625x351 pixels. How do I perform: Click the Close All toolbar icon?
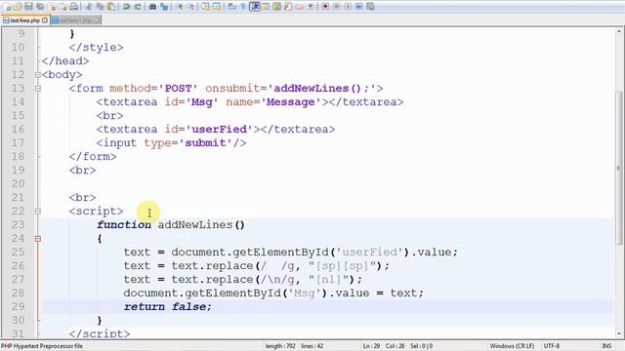click(63, 7)
